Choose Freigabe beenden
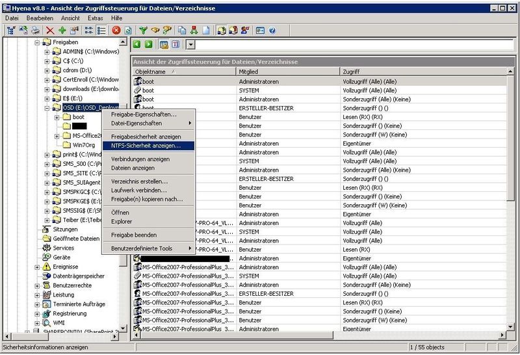 coord(148,235)
